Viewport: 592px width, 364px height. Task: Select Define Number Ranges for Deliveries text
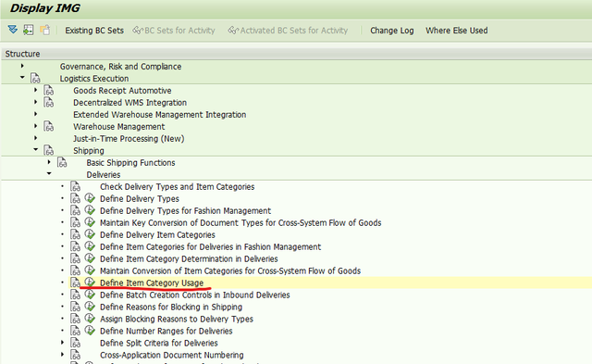(166, 331)
